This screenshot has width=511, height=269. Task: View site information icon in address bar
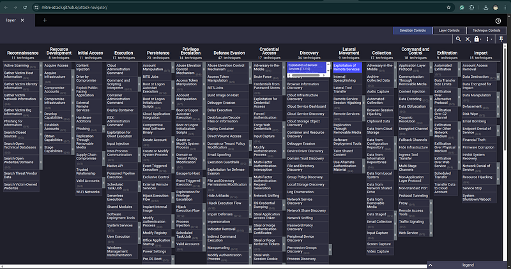tap(36, 7)
